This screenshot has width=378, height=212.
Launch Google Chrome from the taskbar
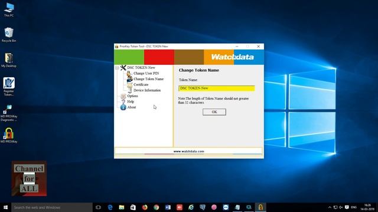156,207
